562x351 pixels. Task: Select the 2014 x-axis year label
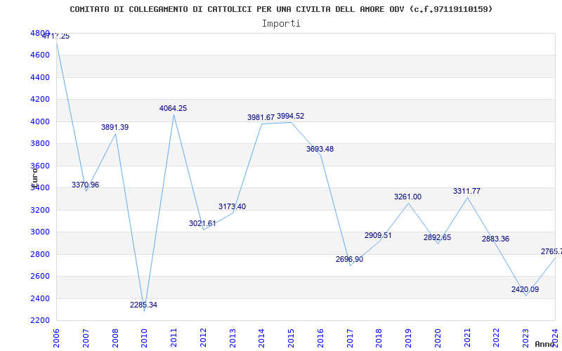point(261,338)
